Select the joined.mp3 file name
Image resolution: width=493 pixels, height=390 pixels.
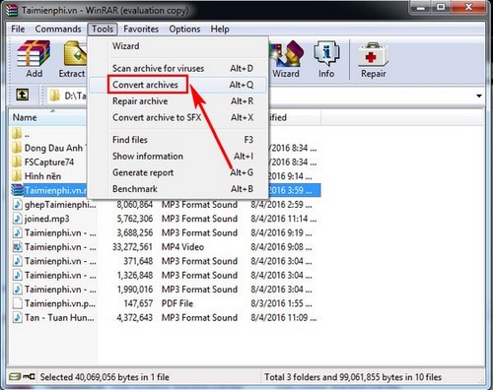pos(47,219)
